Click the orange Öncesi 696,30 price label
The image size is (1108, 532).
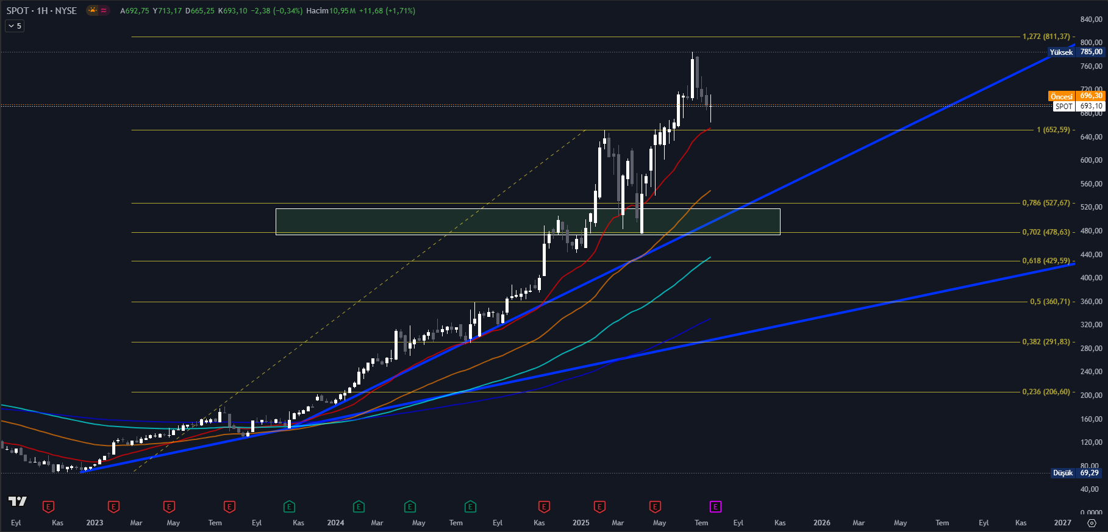click(1076, 96)
